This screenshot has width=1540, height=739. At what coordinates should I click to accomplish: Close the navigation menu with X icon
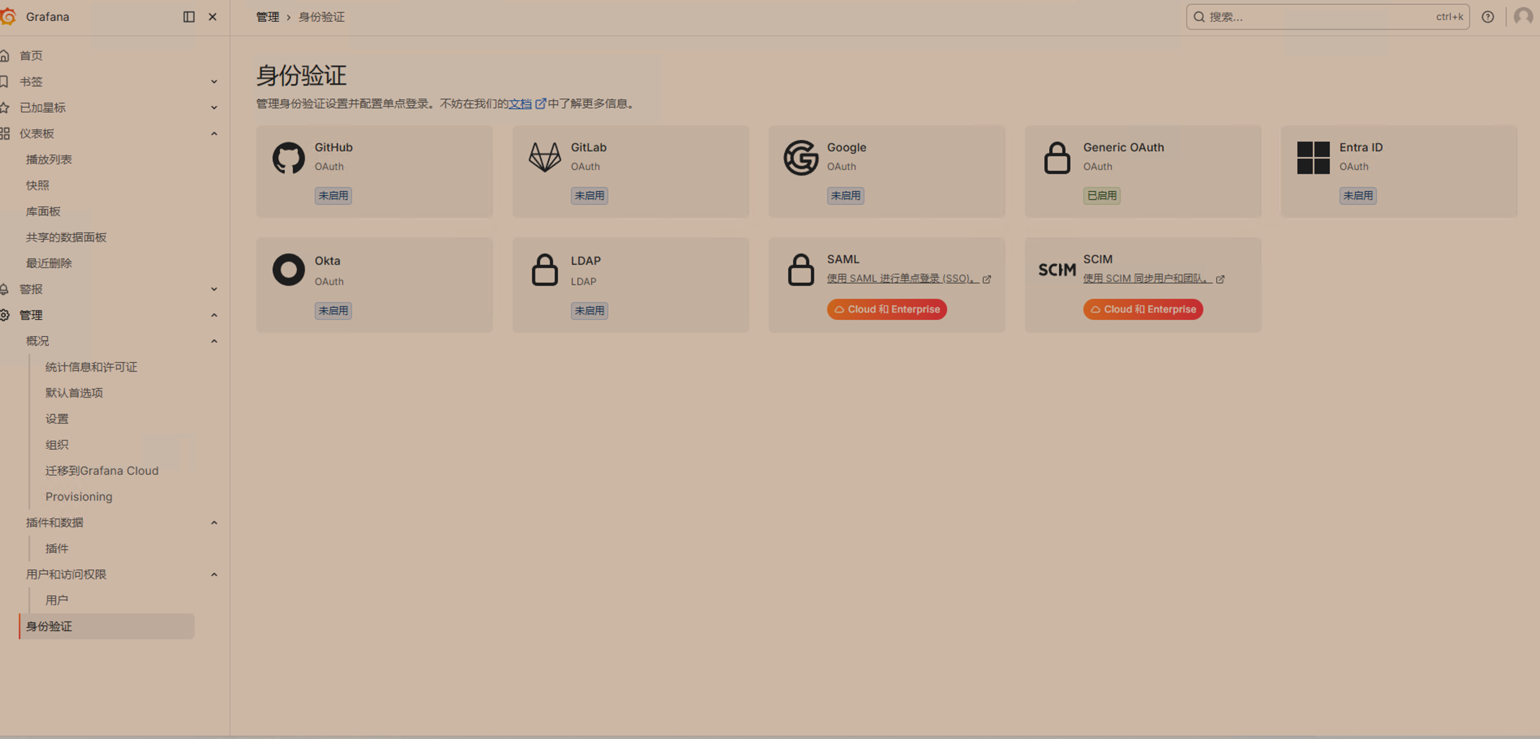tap(212, 17)
